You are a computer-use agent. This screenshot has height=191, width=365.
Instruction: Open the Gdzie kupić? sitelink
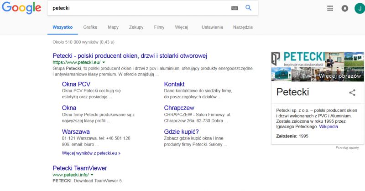coord(181,131)
